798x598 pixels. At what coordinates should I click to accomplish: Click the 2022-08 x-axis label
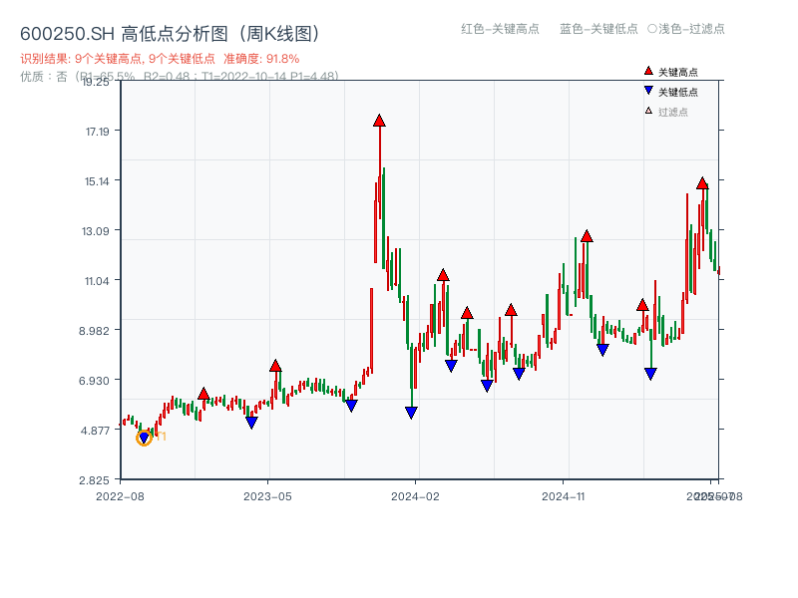[120, 496]
